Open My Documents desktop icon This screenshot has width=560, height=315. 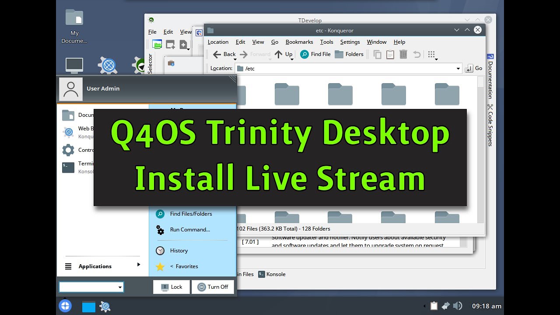[x=74, y=26]
